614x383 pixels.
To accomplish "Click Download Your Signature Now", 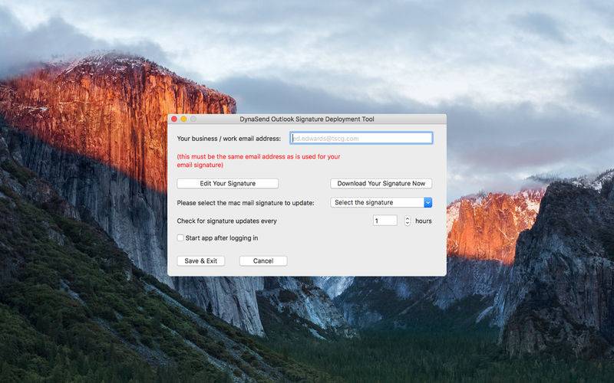I will click(381, 183).
